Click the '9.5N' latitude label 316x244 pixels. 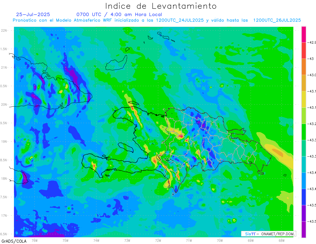point(3,123)
